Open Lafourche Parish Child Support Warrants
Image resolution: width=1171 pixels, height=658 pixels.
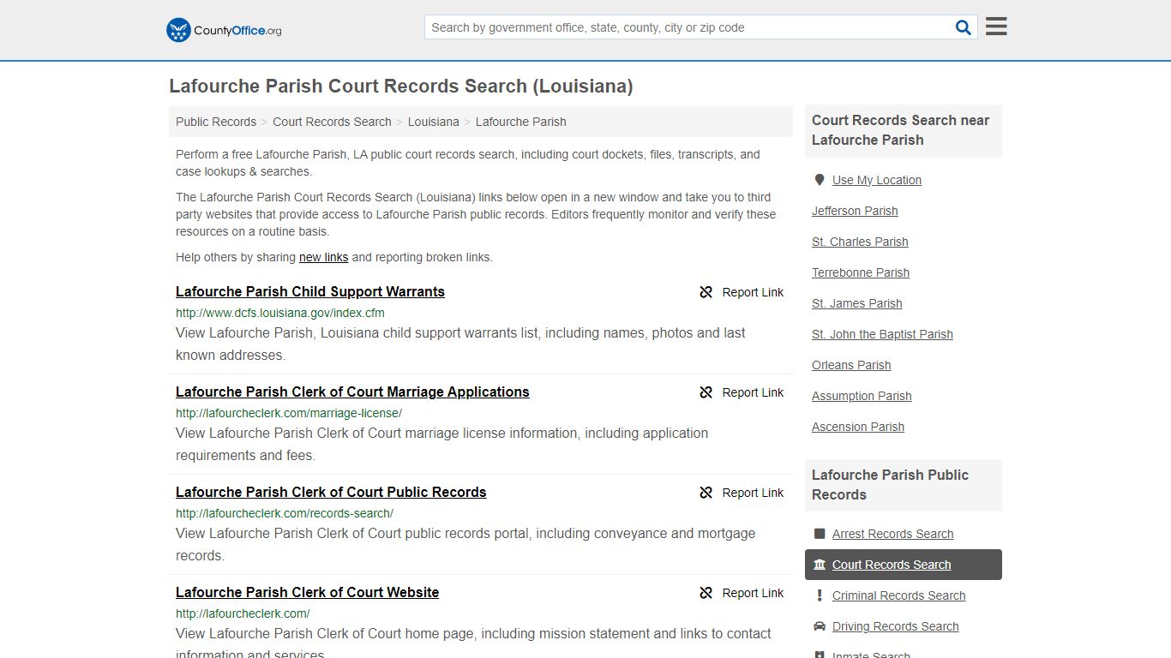pos(310,291)
